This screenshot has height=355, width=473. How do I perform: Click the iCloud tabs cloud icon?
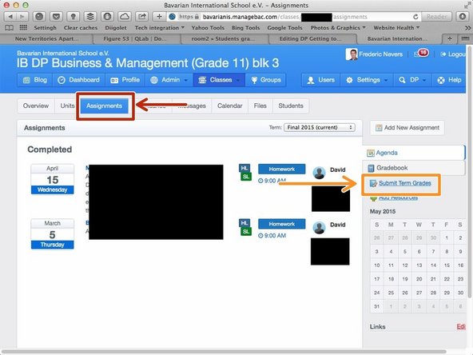[x=125, y=17]
